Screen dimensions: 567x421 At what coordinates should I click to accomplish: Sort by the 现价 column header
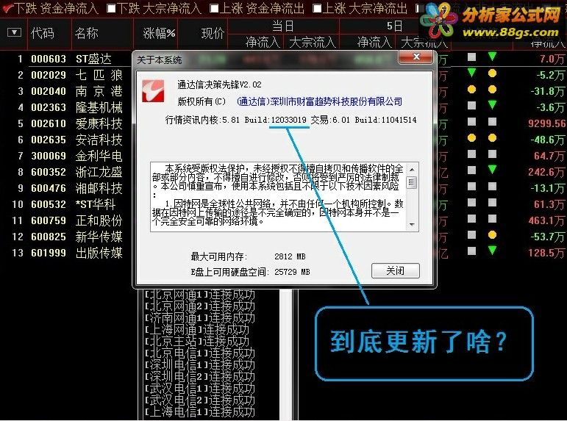[x=213, y=33]
